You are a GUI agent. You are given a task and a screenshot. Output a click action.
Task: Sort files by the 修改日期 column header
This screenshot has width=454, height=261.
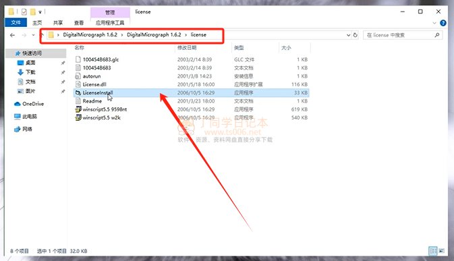tap(187, 47)
